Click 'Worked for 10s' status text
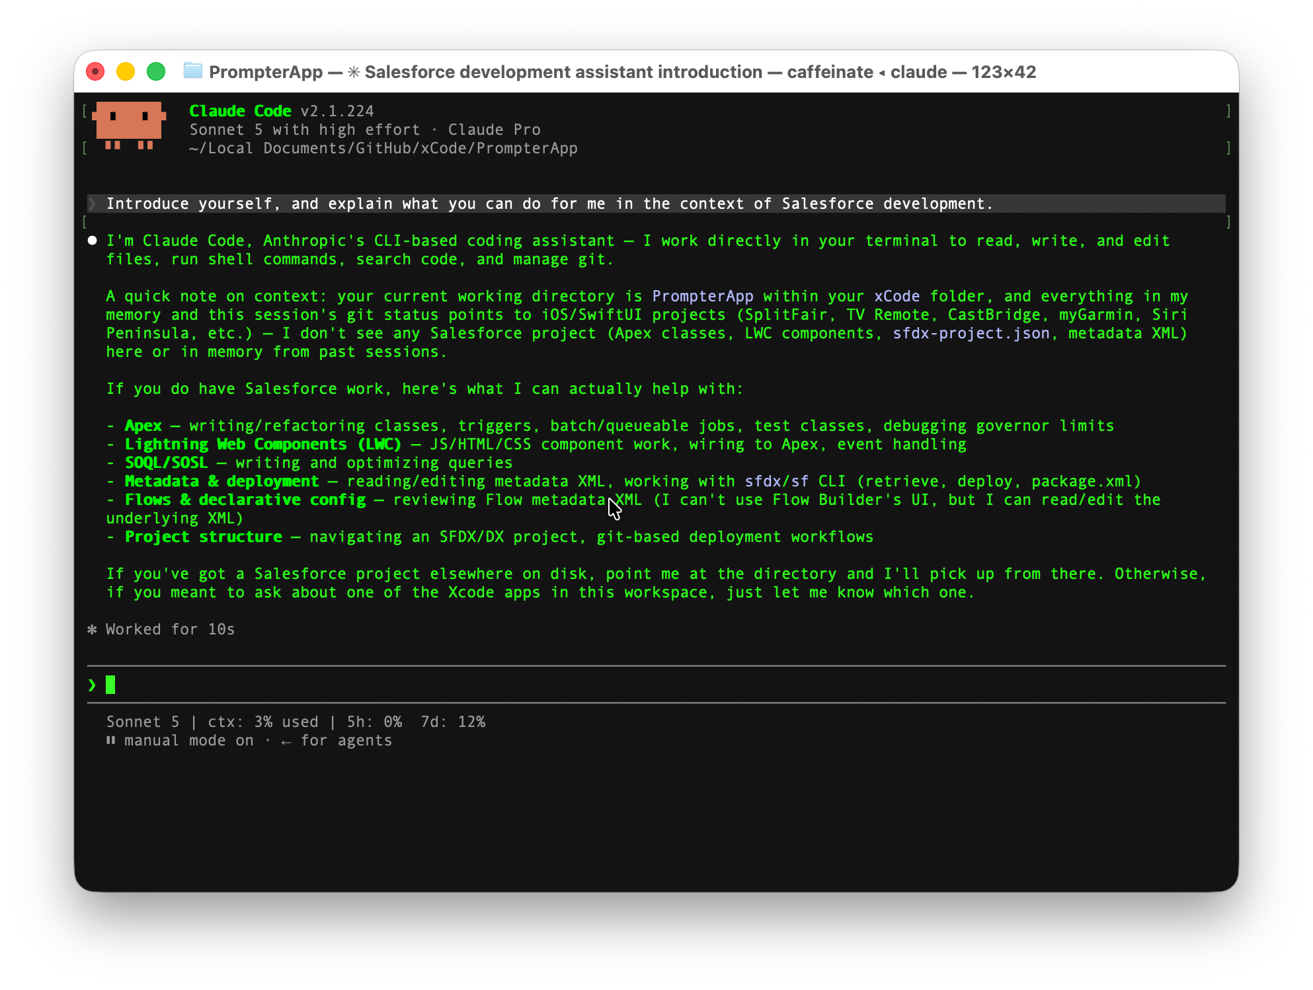The width and height of the screenshot is (1313, 990). [171, 629]
